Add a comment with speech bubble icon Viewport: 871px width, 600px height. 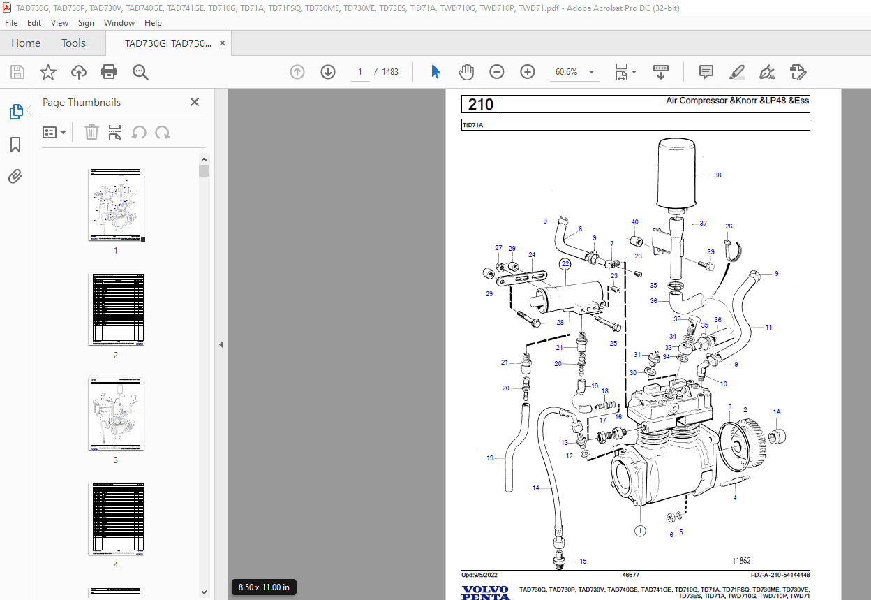706,72
